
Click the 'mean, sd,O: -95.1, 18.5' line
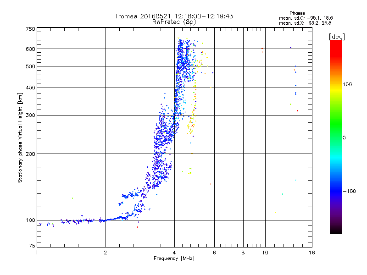(x=306, y=18)
